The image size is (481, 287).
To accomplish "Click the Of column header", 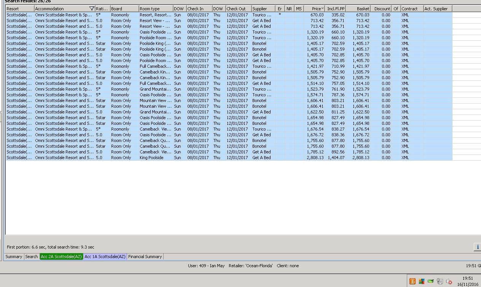I will [396, 9].
